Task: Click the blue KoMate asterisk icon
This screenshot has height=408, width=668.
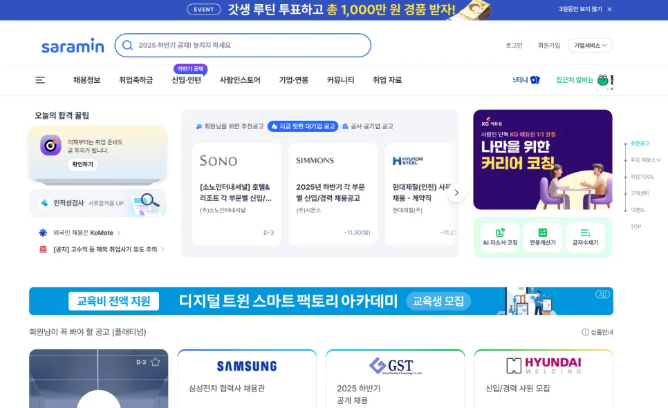Action: click(x=43, y=233)
